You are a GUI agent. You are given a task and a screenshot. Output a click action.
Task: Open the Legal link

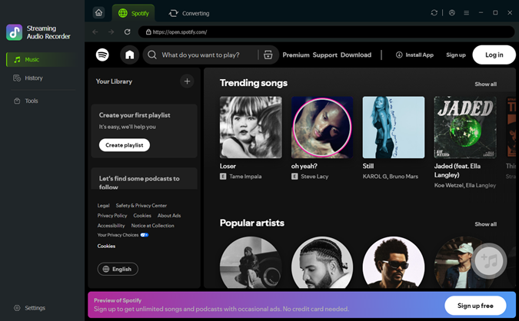[103, 206]
